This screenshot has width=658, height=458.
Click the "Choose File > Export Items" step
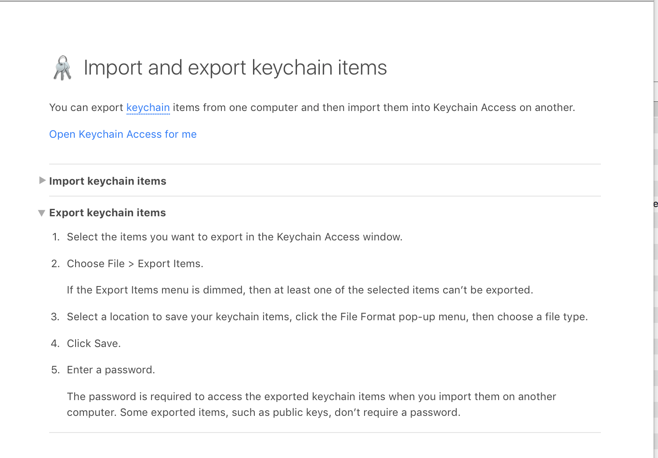pos(135,263)
